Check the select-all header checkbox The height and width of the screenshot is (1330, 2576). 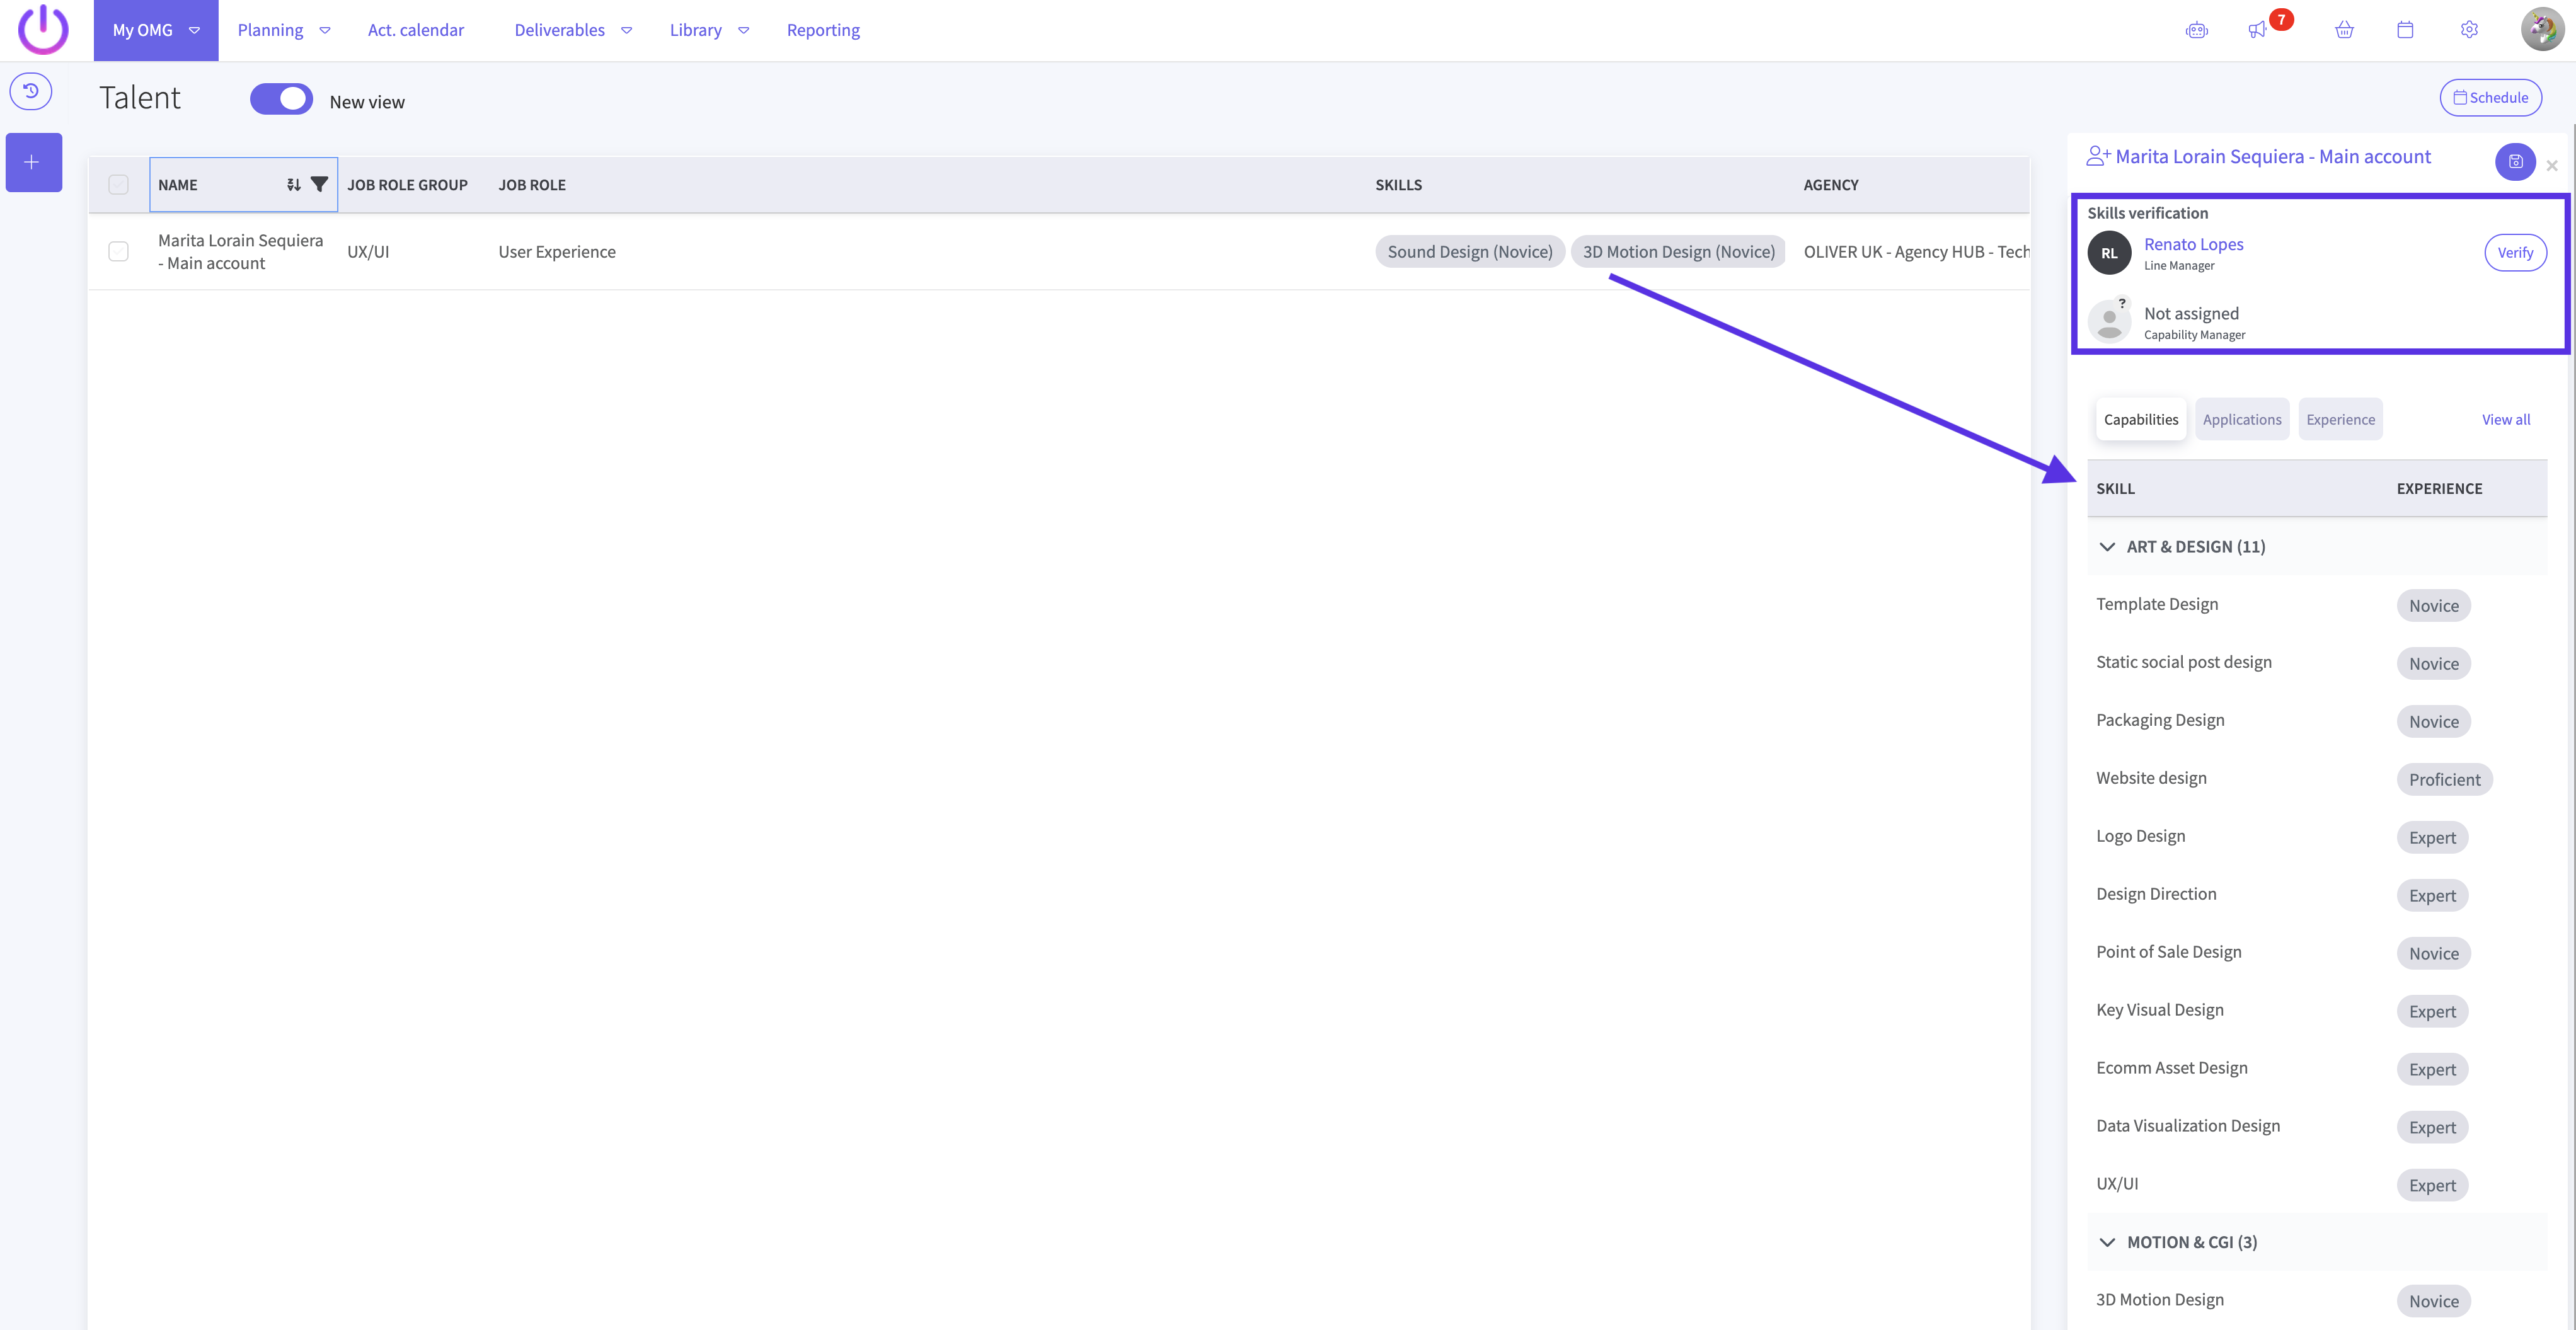[118, 184]
